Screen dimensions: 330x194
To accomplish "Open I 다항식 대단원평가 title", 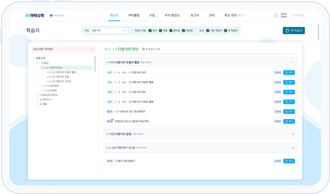I will point(125,161).
